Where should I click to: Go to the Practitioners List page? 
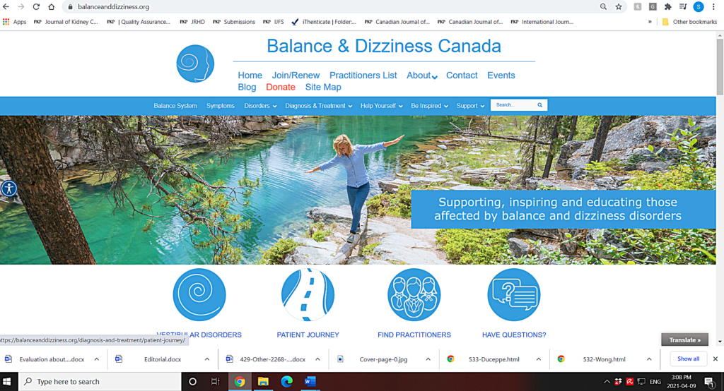[x=363, y=75]
